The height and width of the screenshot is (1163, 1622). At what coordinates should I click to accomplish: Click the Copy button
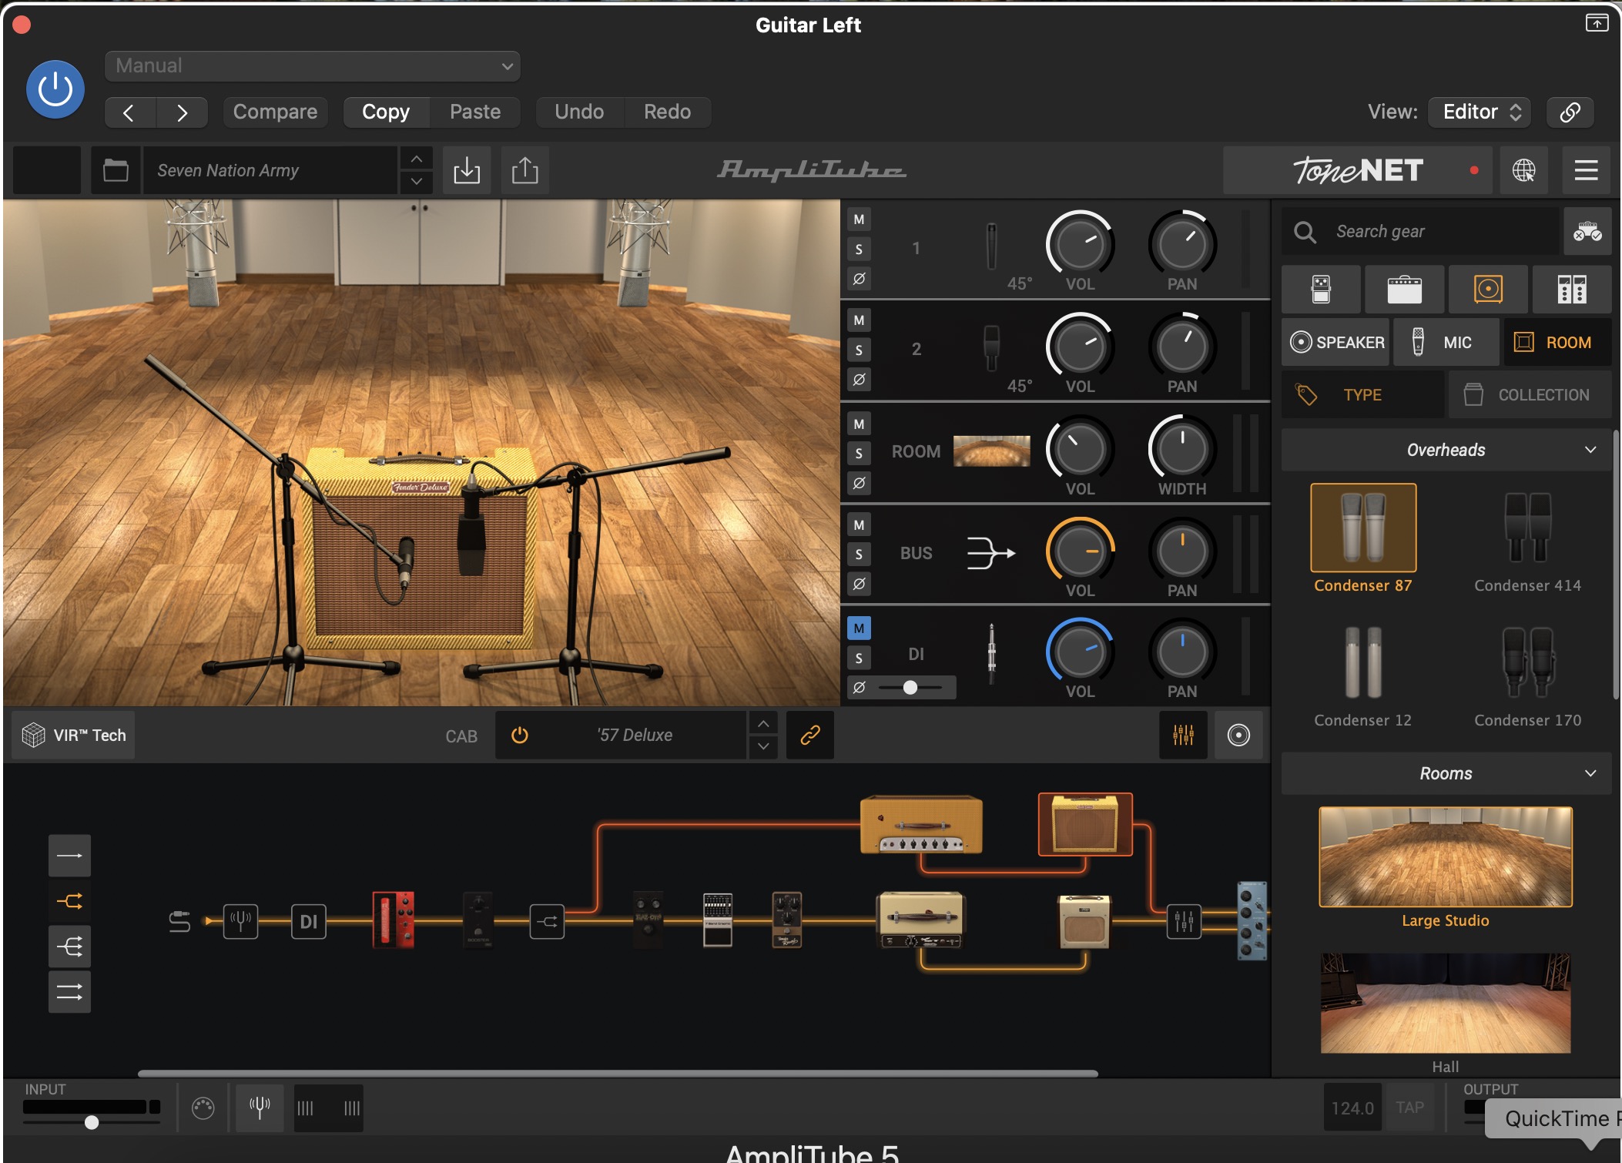point(386,112)
